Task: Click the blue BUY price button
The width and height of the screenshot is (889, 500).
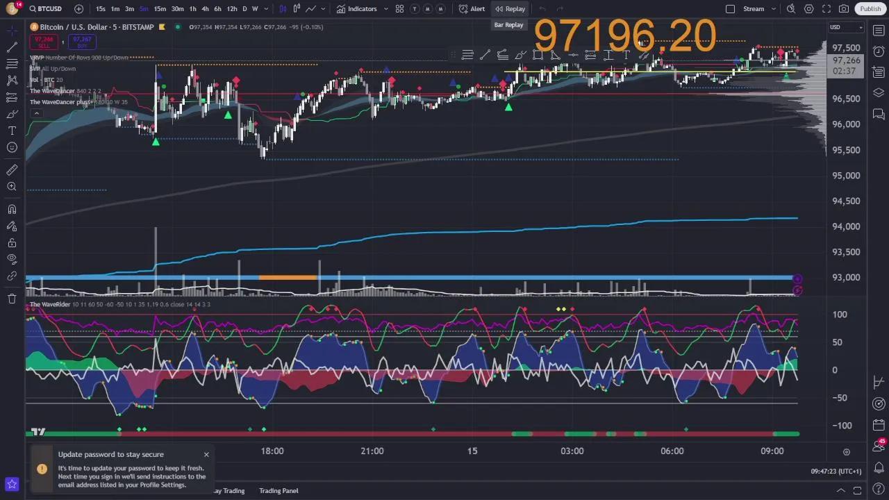Action: pyautogui.click(x=82, y=42)
